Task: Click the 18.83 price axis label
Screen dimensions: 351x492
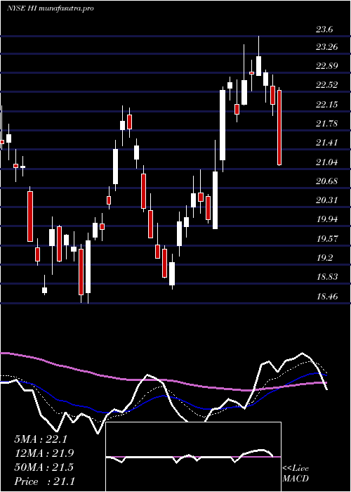Action: tap(327, 277)
